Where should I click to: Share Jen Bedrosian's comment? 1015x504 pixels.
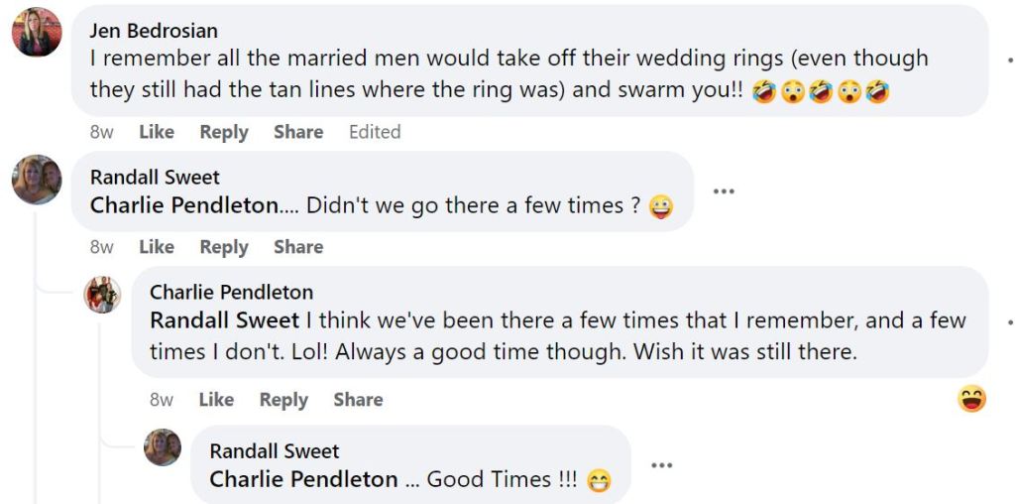tap(298, 132)
